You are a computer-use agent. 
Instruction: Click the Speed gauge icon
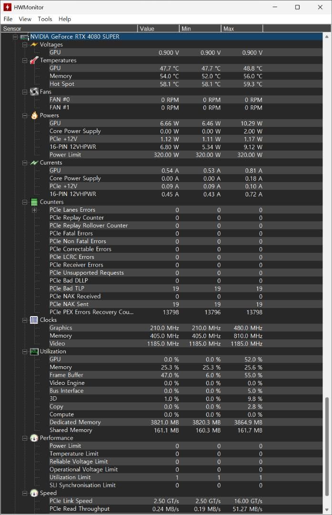34,493
